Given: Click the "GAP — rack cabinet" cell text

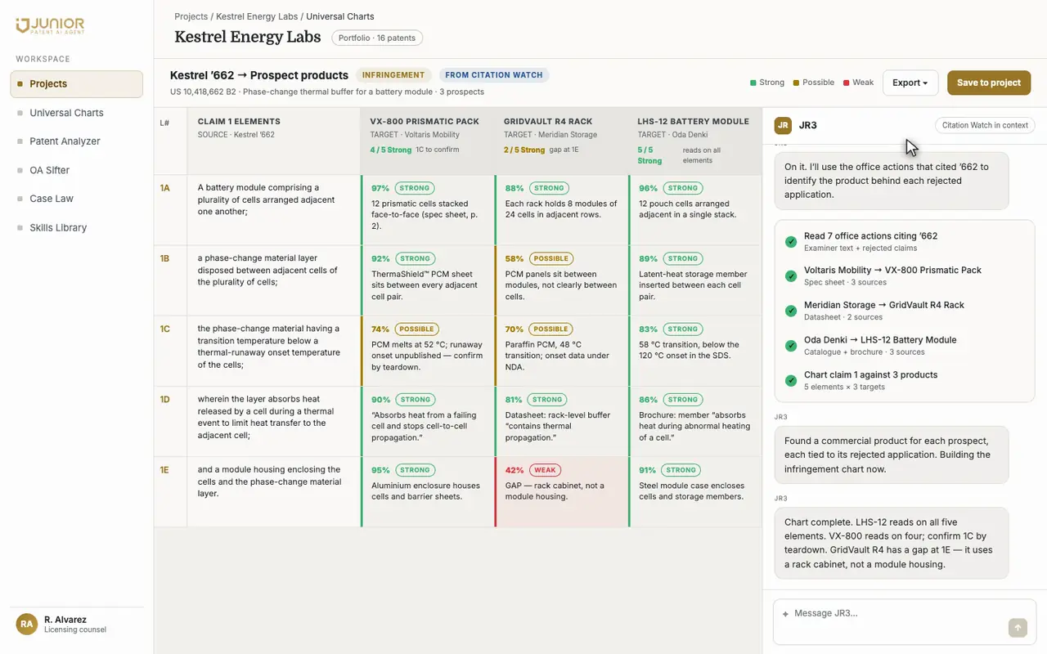Looking at the screenshot, I should click(555, 490).
